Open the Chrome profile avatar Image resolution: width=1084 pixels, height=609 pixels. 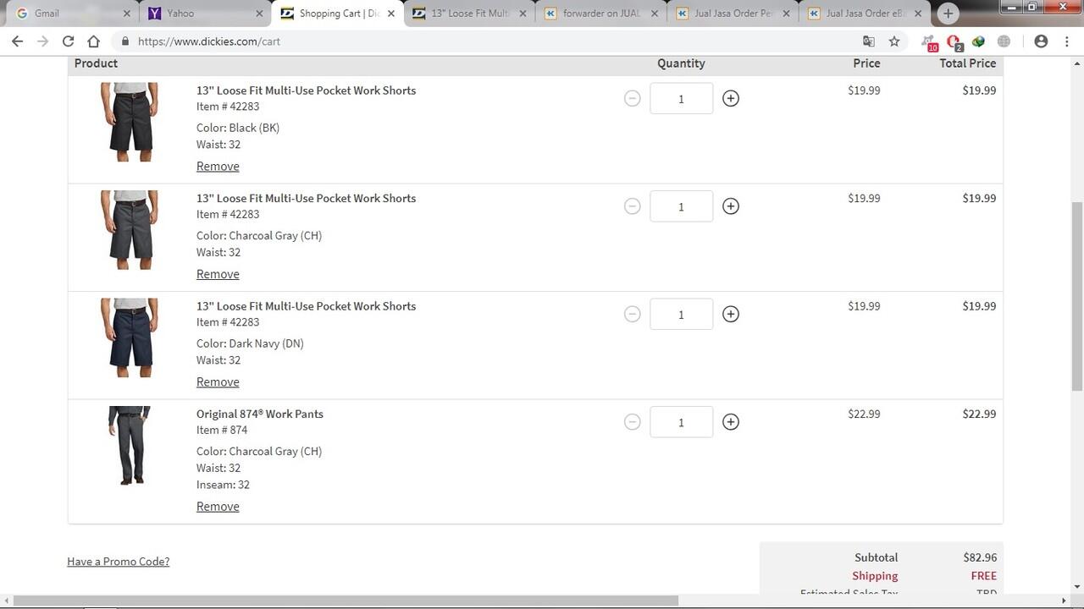click(x=1041, y=41)
